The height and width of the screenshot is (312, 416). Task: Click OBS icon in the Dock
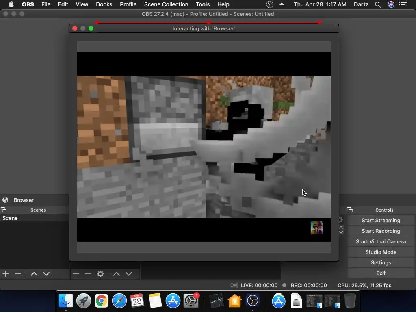pyautogui.click(x=252, y=301)
